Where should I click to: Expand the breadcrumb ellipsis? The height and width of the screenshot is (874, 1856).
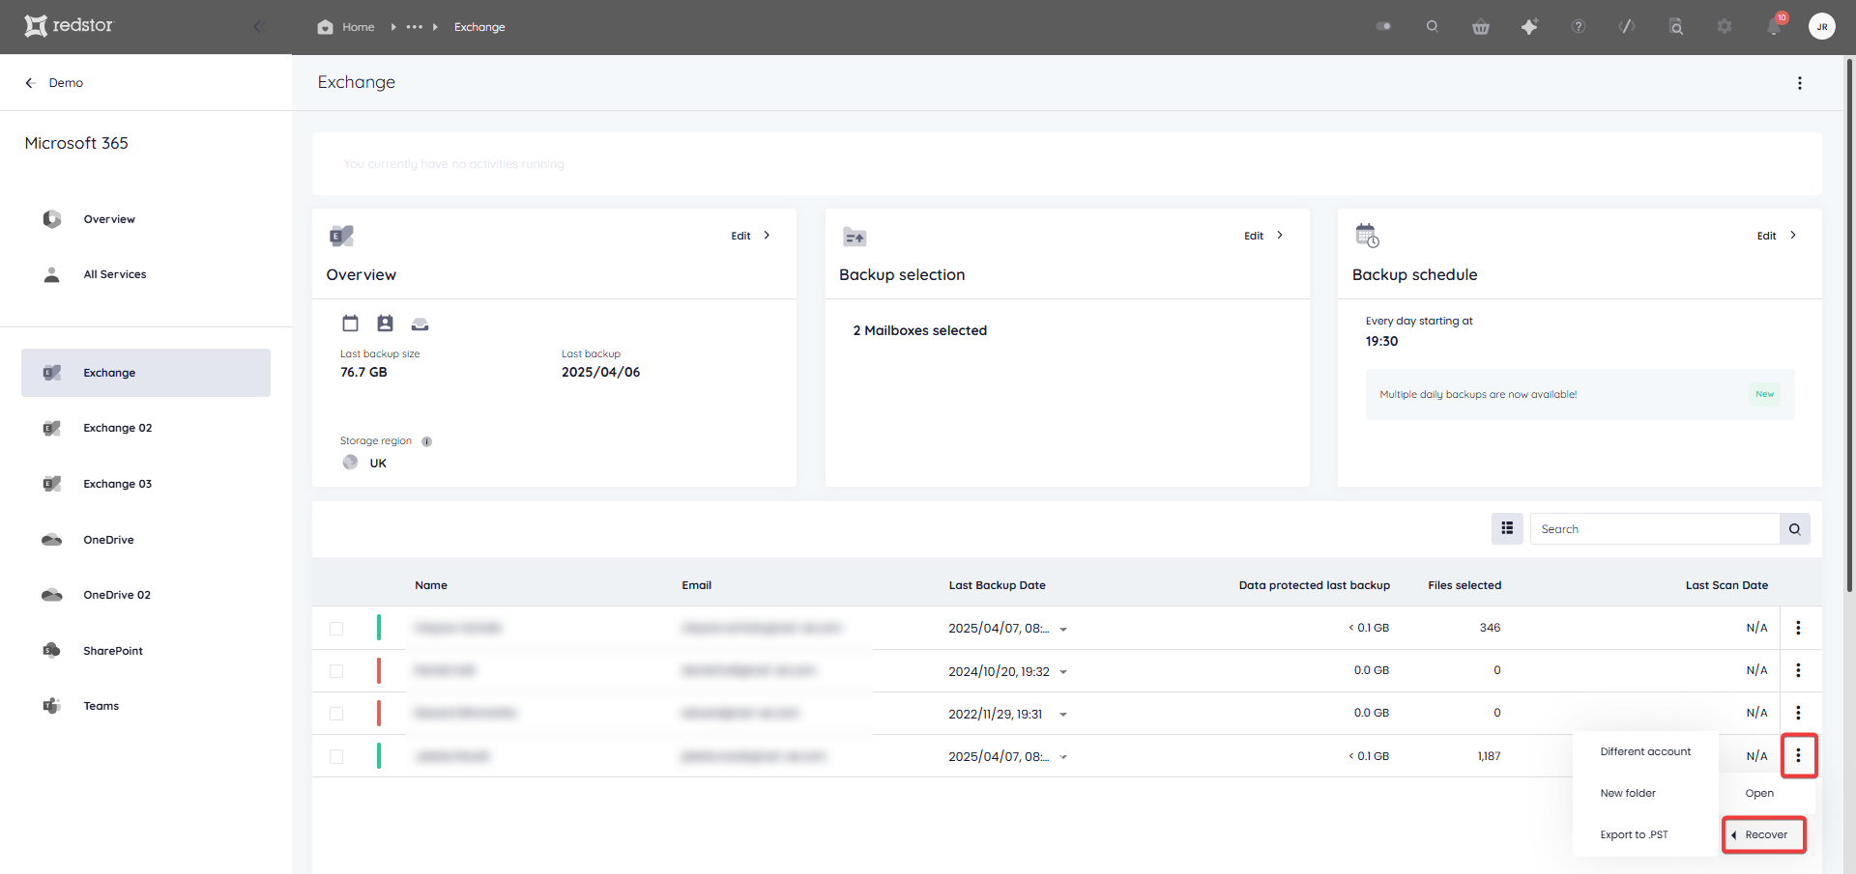tap(415, 27)
